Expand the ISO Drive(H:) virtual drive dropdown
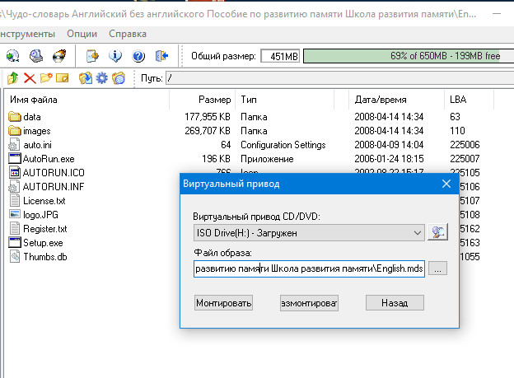The width and height of the screenshot is (514, 378). pyautogui.click(x=418, y=232)
